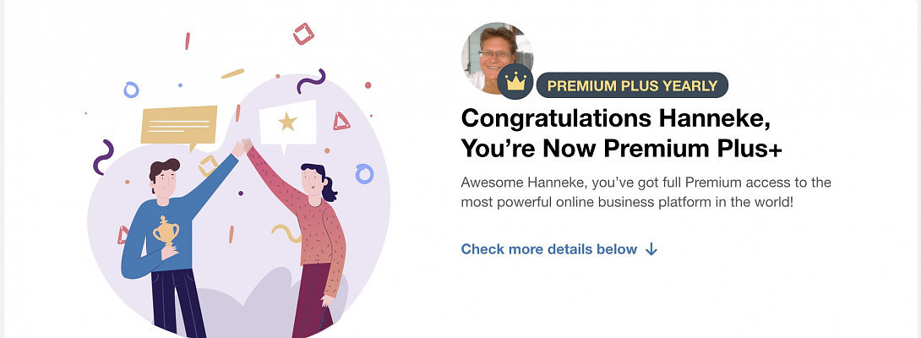This screenshot has width=921, height=338.
Task: Click the purple squiggle left of the man
Action: point(103,157)
